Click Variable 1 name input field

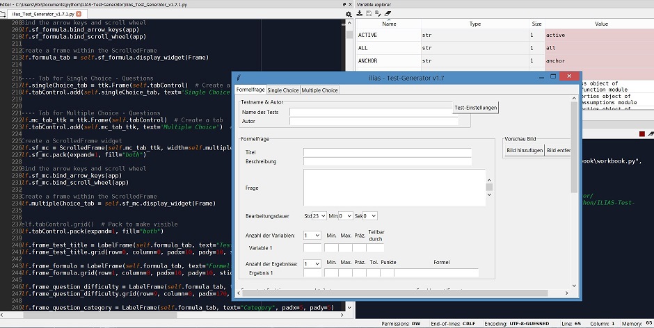(312, 248)
